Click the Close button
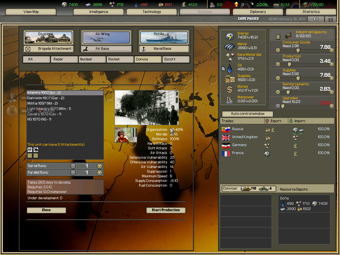 coord(46,210)
